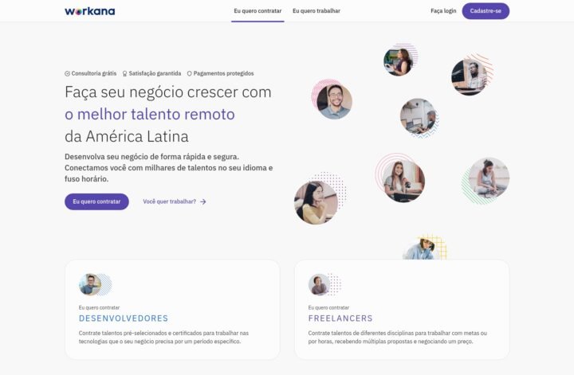Click the ribbon icon beside Satisfação garantida

click(x=125, y=73)
